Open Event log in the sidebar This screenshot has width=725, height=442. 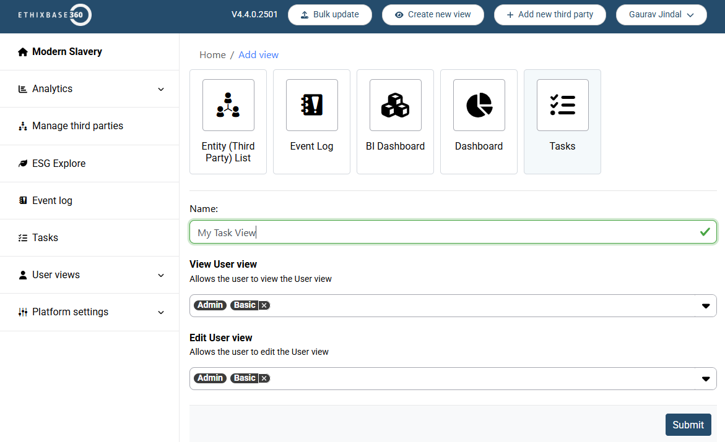click(52, 201)
